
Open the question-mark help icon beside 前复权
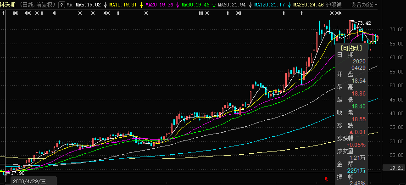pos(61,5)
